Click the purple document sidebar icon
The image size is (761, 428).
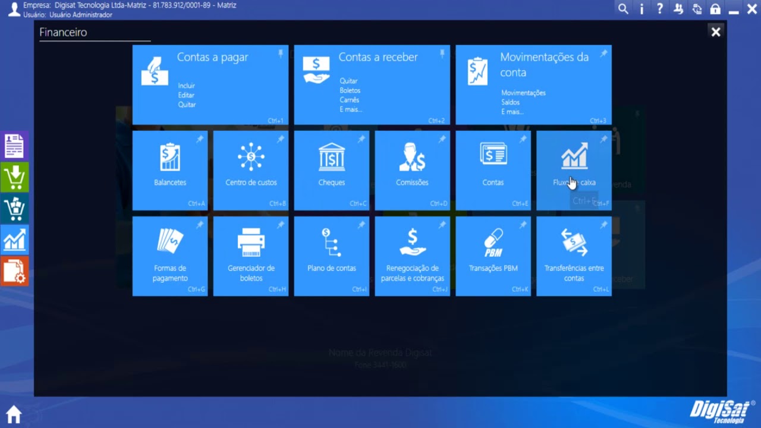click(x=14, y=146)
